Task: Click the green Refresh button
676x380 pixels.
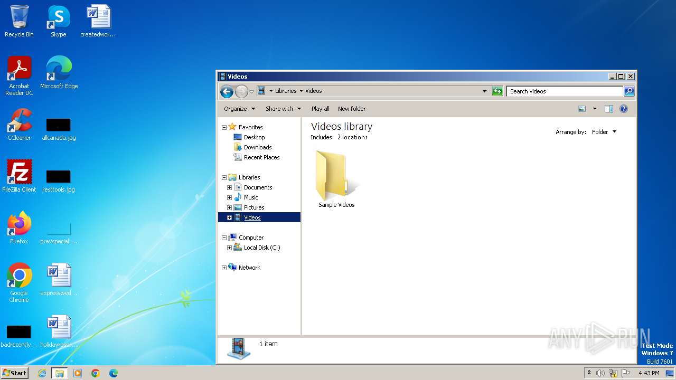Action: pos(497,91)
